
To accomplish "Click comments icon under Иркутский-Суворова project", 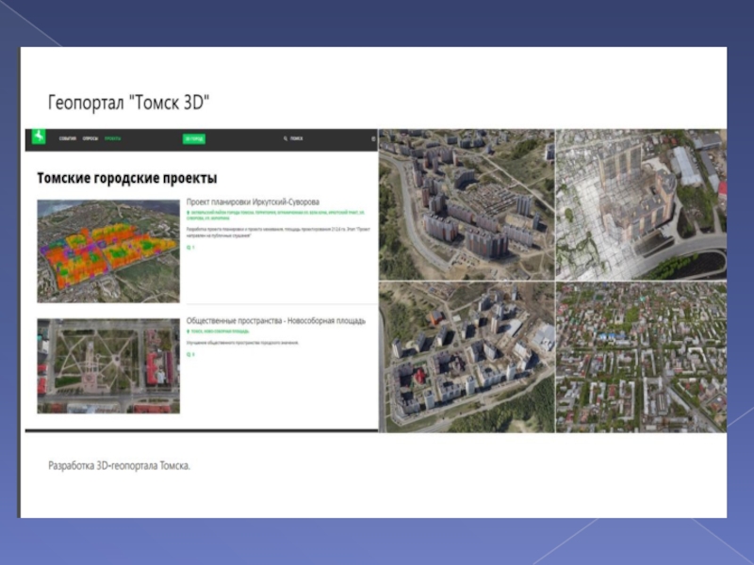I will [x=188, y=247].
